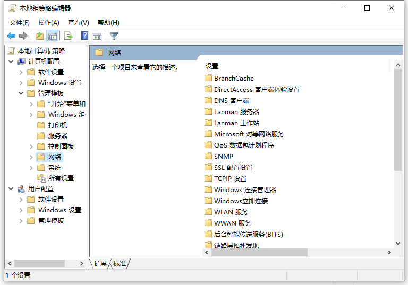Toggle the show/hide console tree icon

tap(52, 36)
